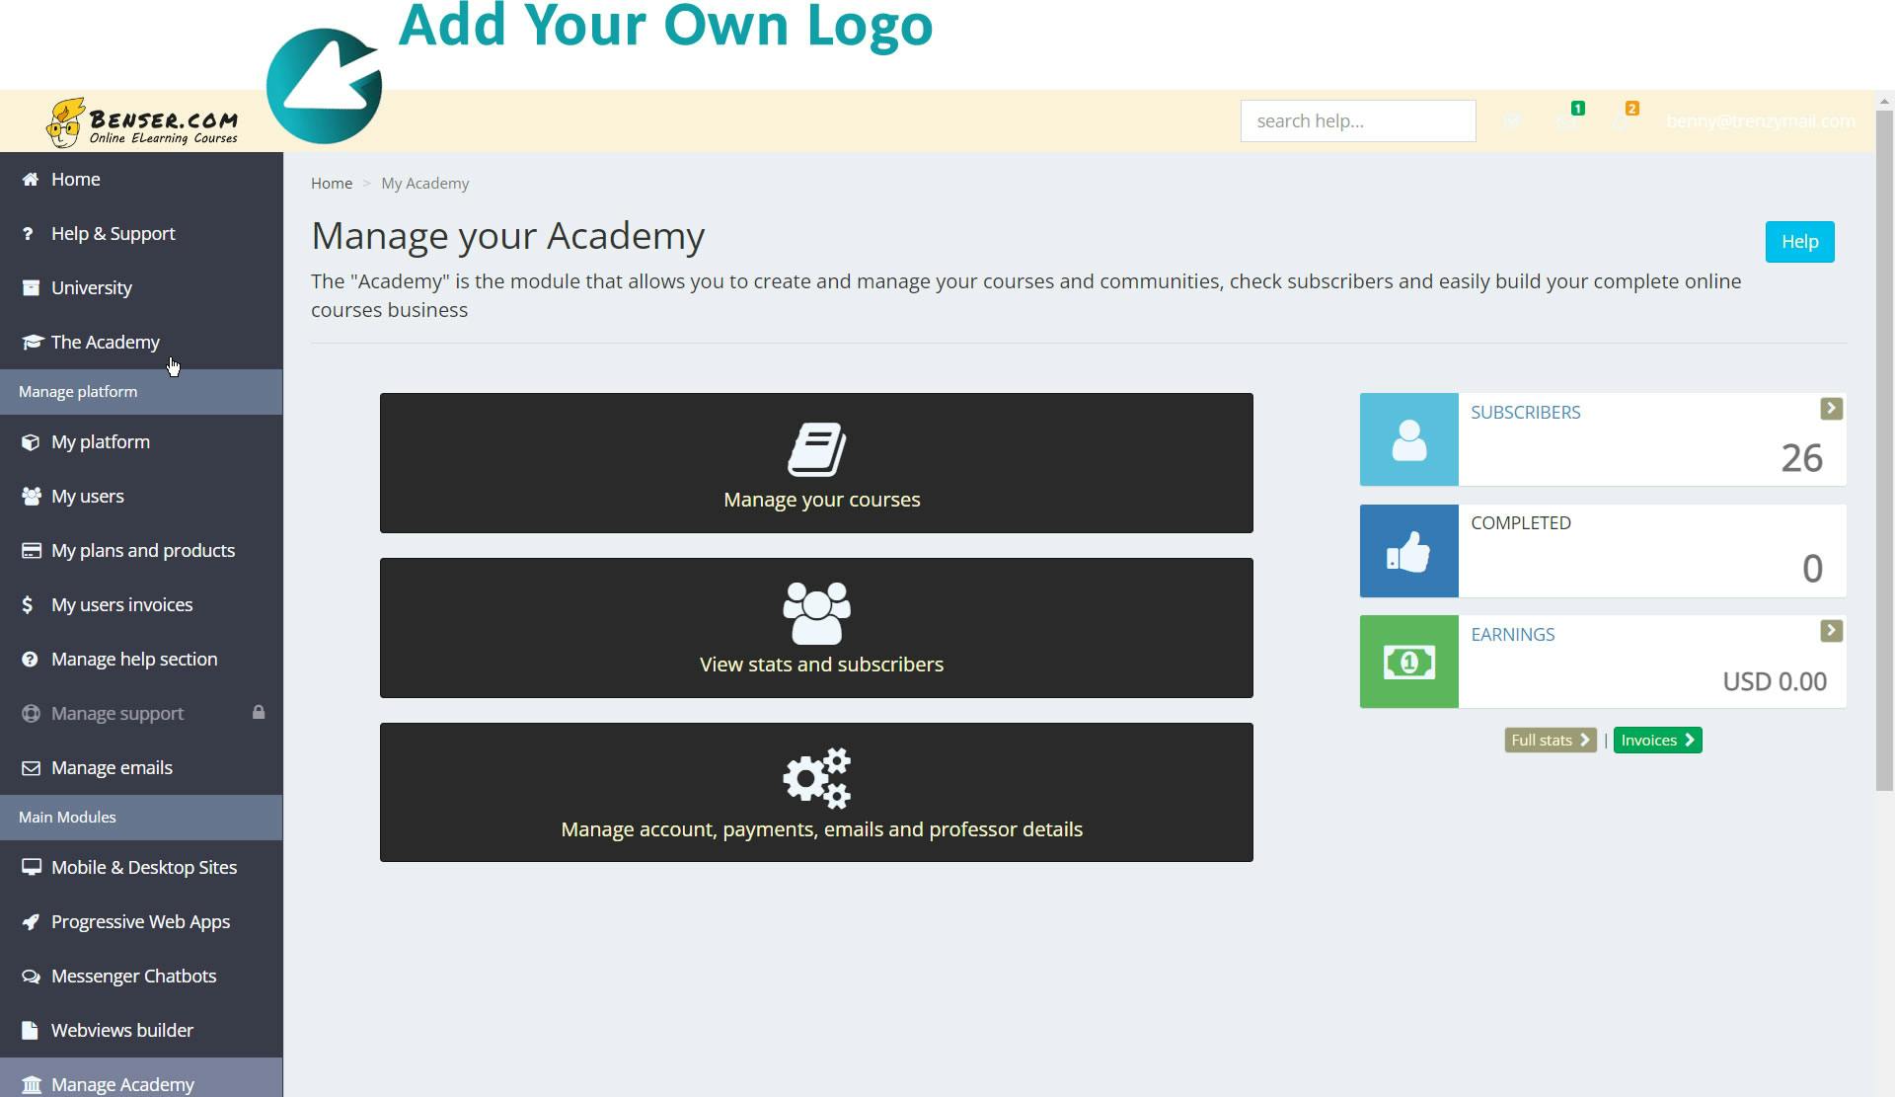Click the search help input field

pyautogui.click(x=1357, y=120)
